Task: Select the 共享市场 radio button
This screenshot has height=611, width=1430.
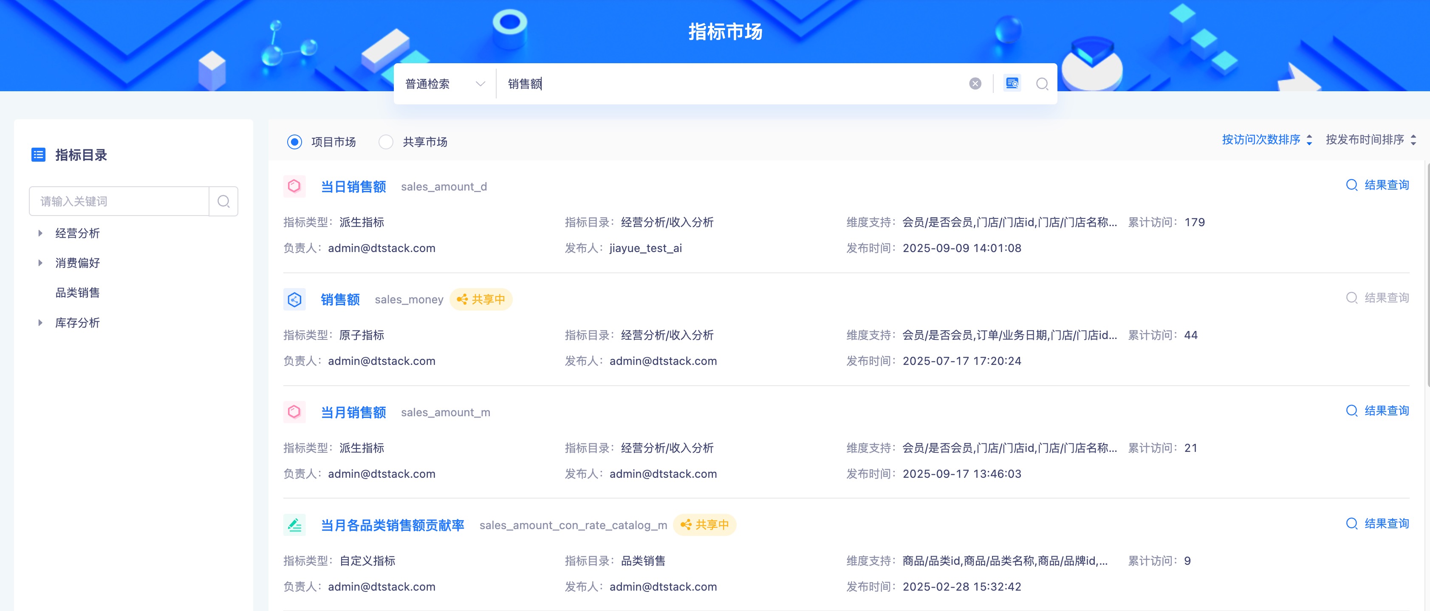Action: [x=386, y=142]
